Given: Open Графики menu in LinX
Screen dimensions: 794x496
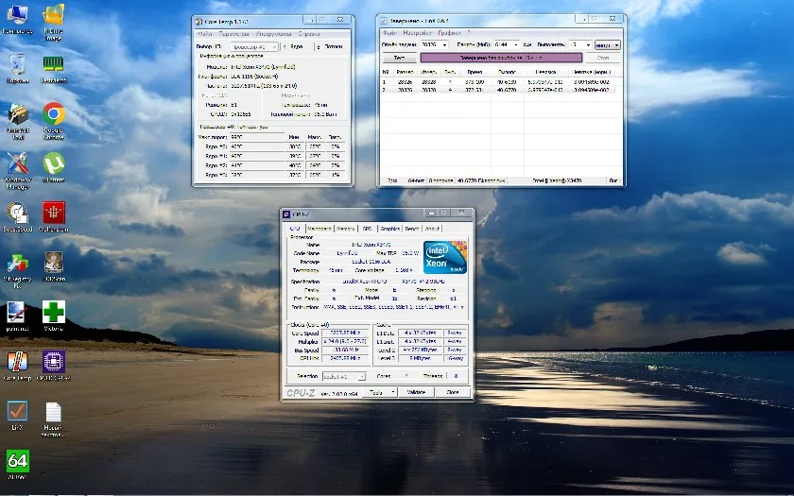Looking at the screenshot, I should click(450, 33).
